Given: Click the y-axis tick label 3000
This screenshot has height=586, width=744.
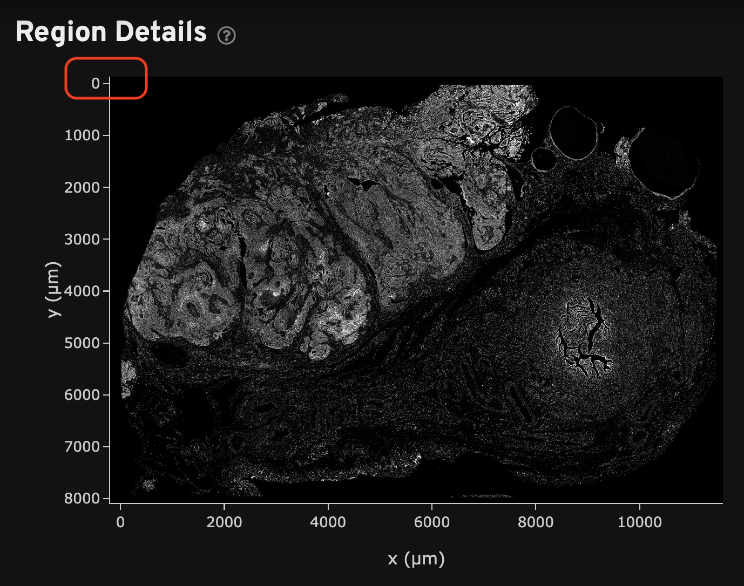Looking at the screenshot, I should click(x=83, y=239).
